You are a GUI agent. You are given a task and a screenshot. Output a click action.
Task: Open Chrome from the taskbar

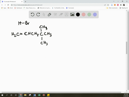[x=21, y=95]
